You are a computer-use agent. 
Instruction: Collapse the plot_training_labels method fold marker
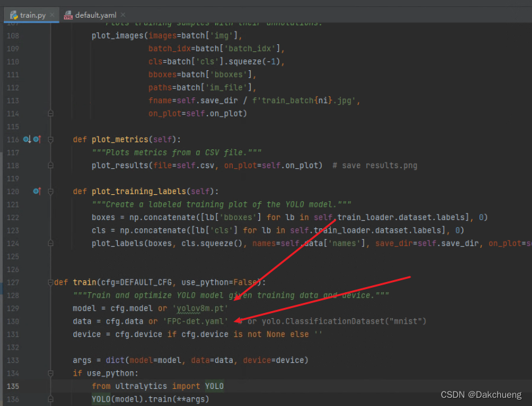[51, 191]
